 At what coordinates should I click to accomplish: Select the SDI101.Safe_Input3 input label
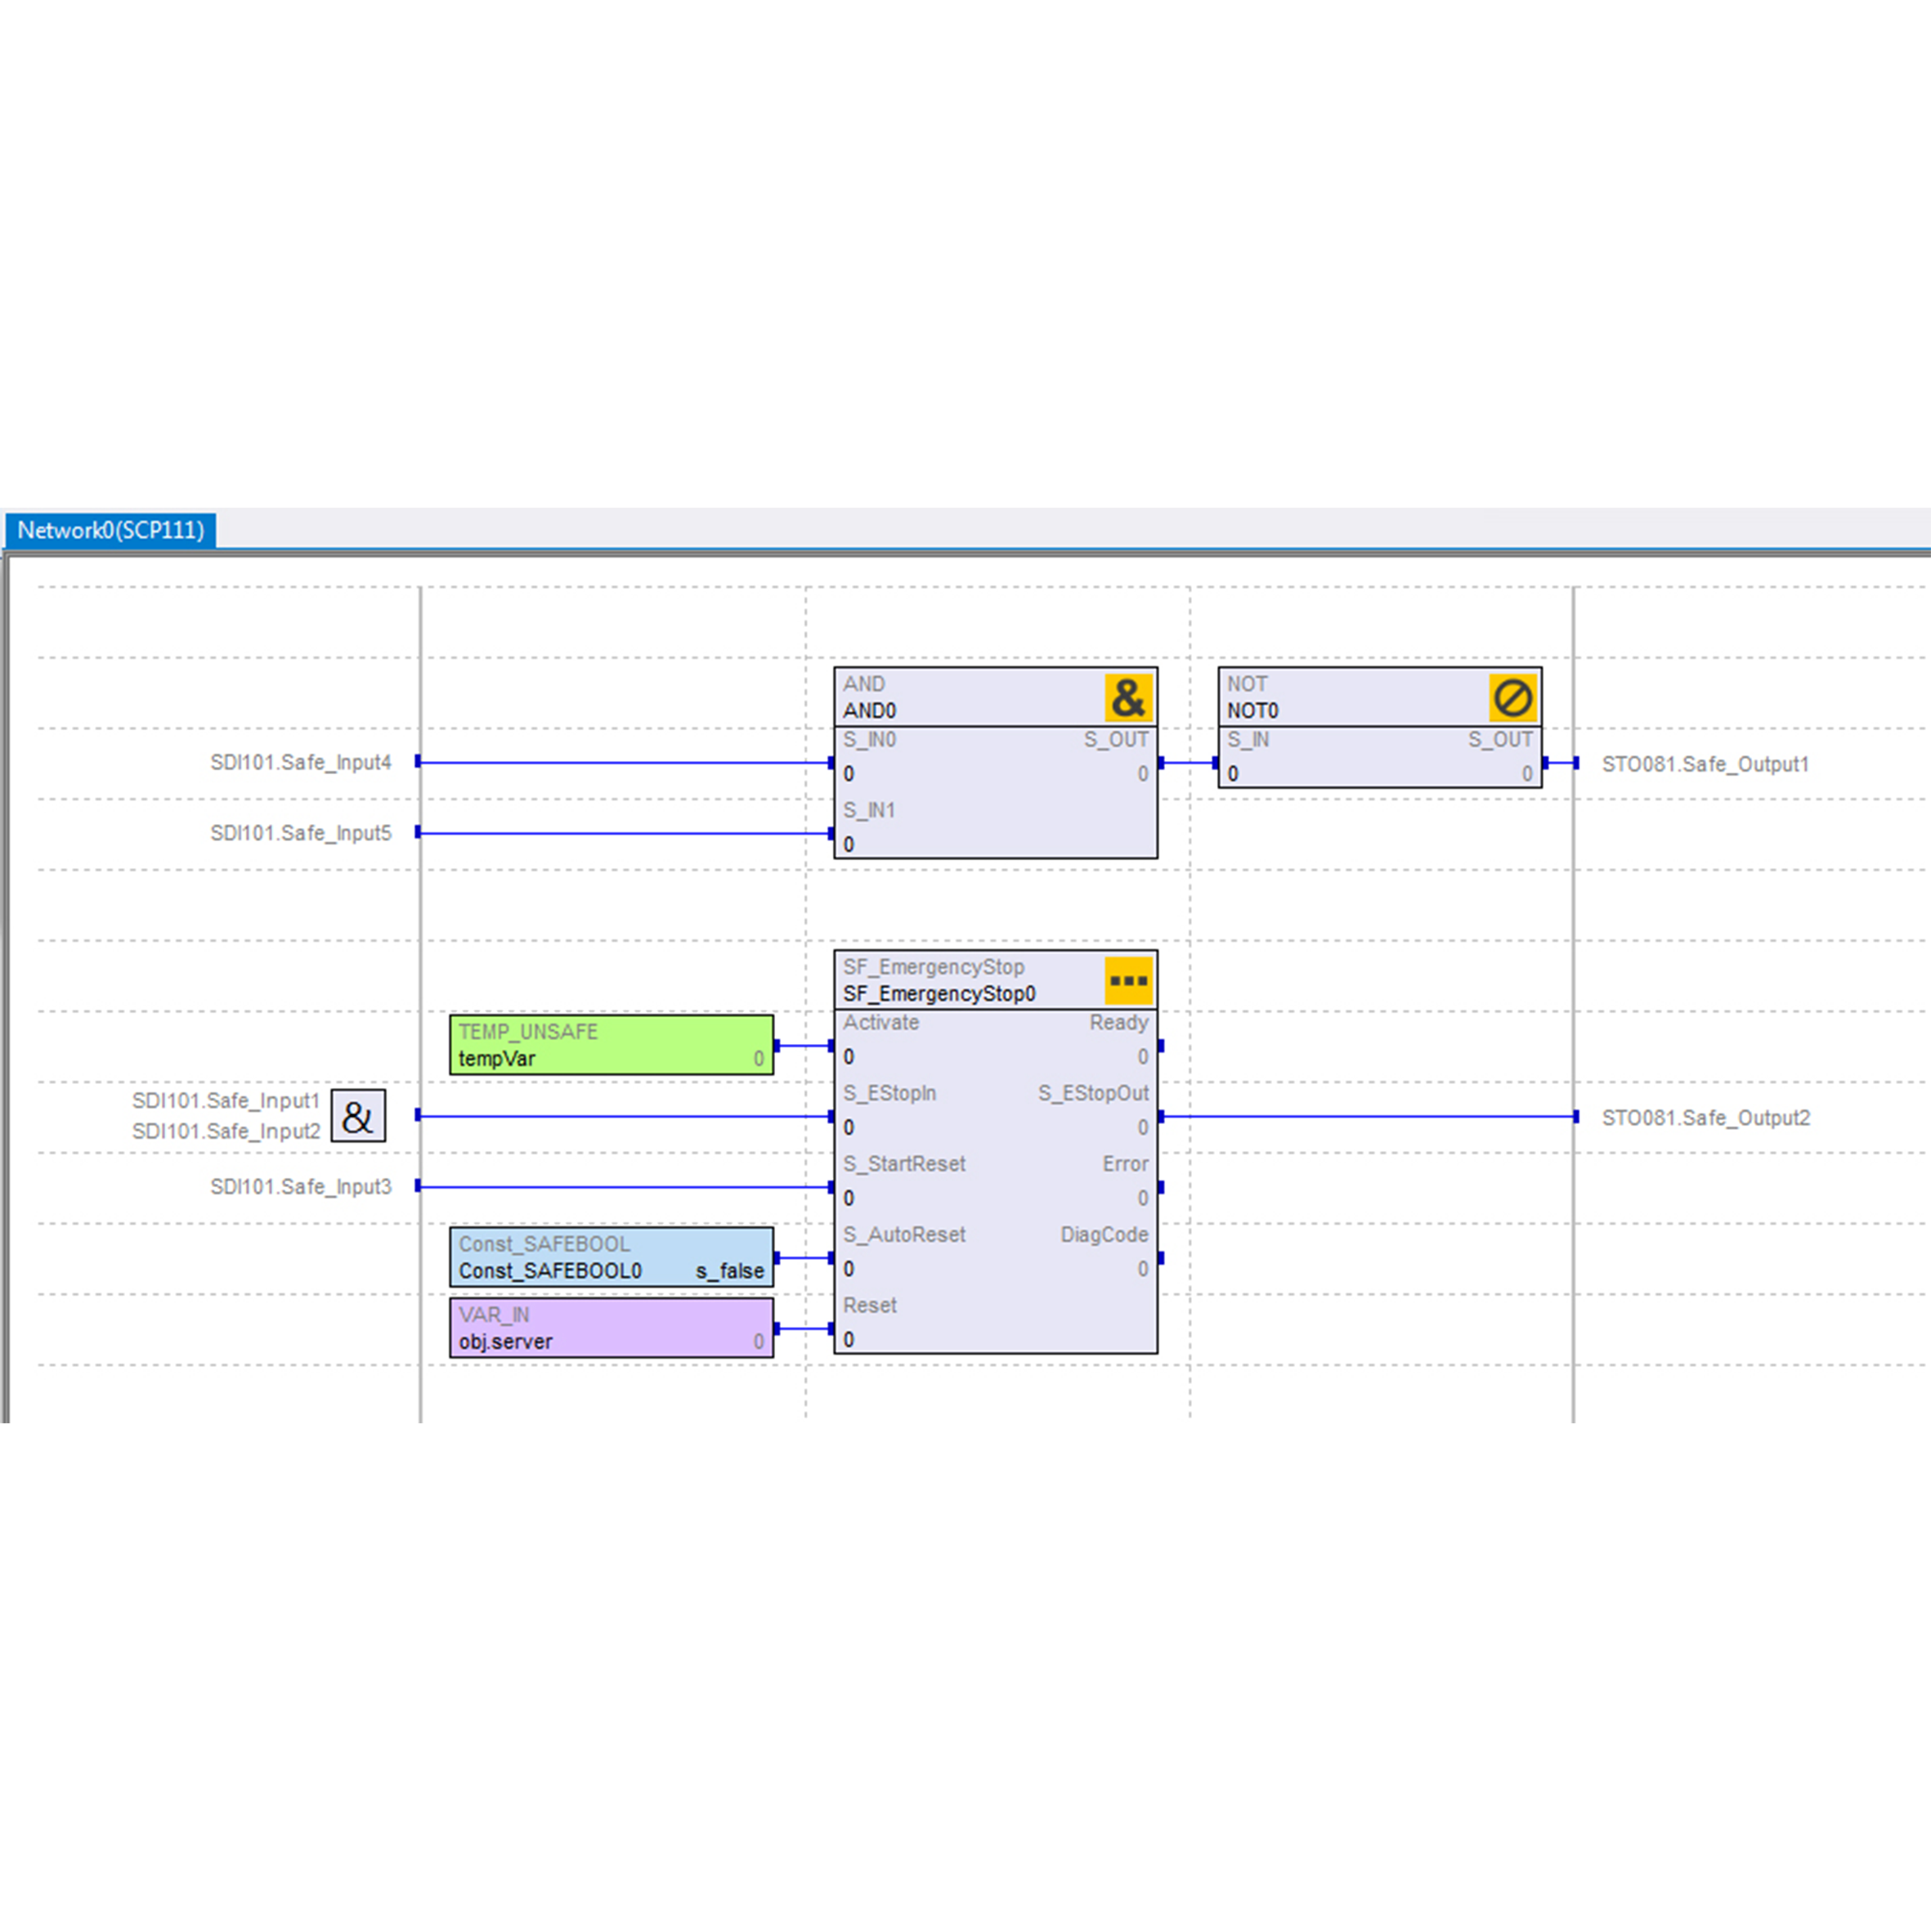(x=301, y=1186)
